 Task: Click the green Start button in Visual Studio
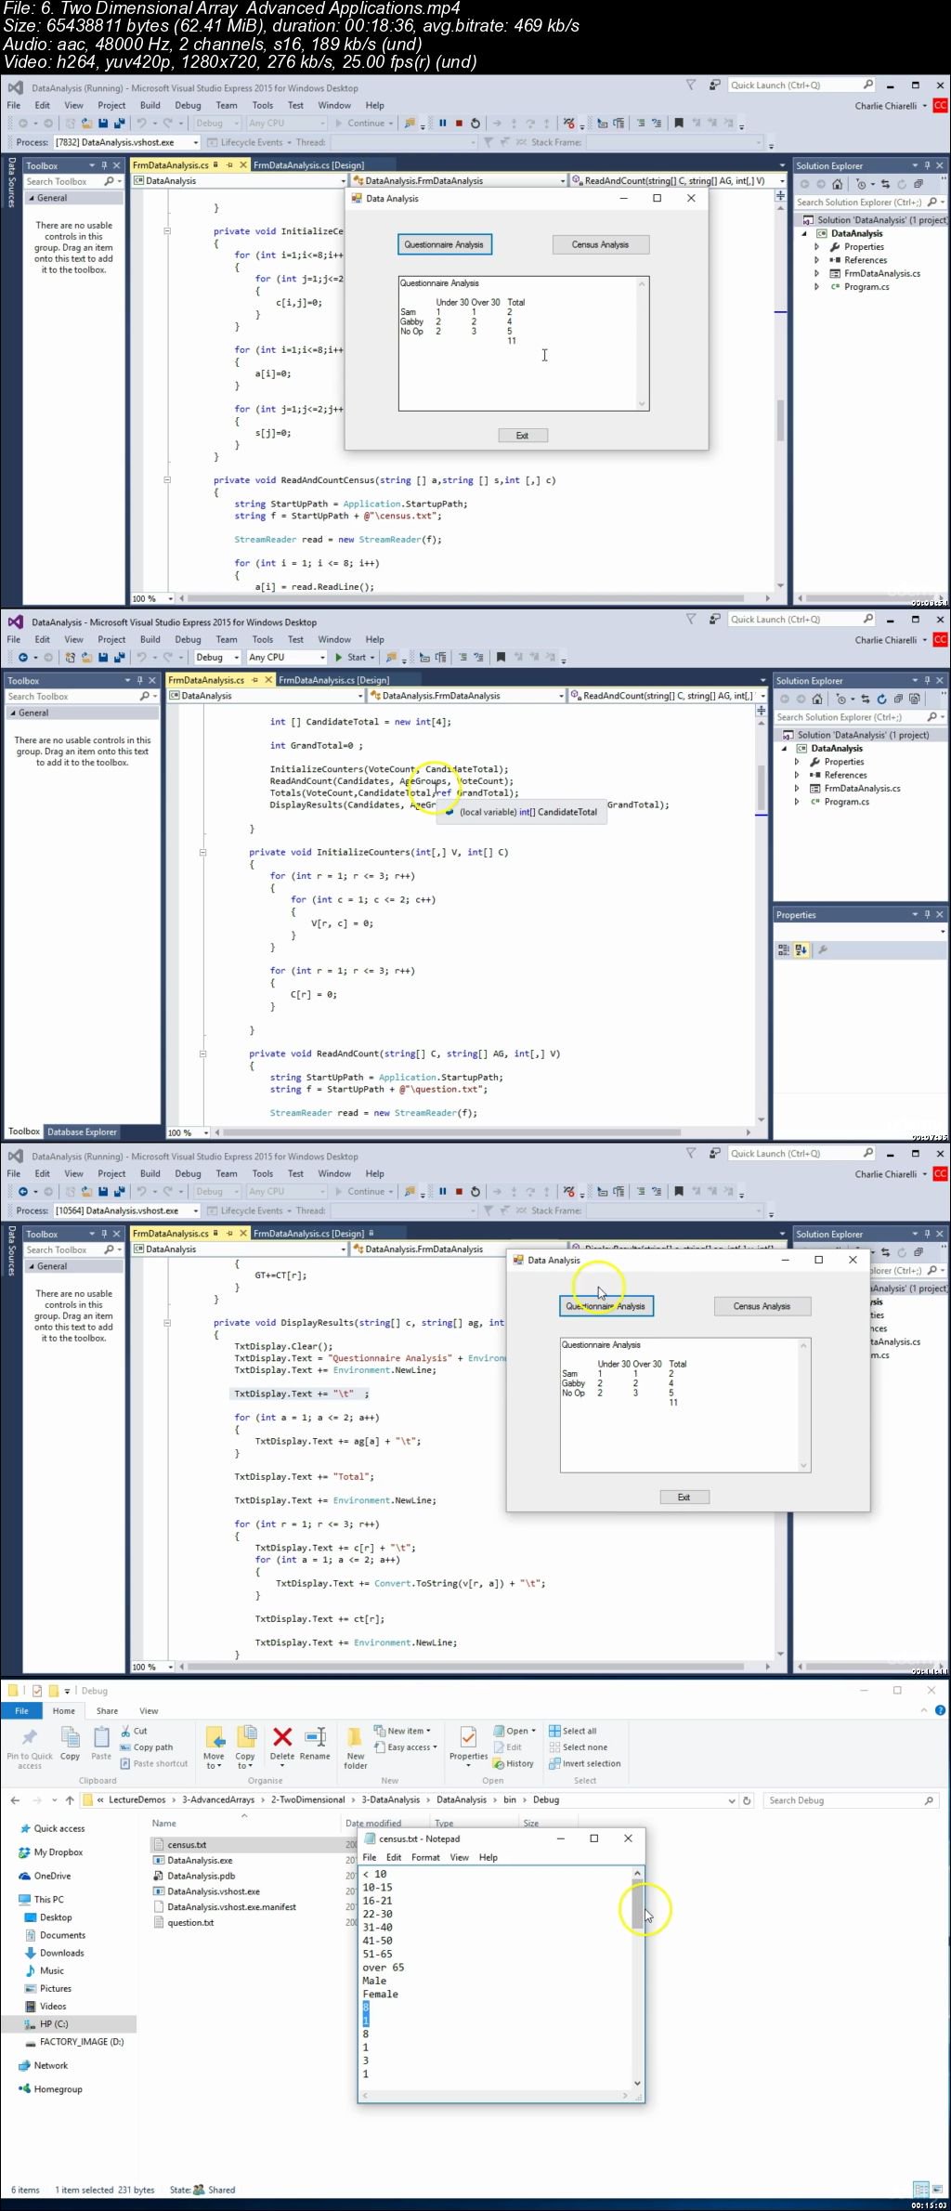pyautogui.click(x=350, y=657)
